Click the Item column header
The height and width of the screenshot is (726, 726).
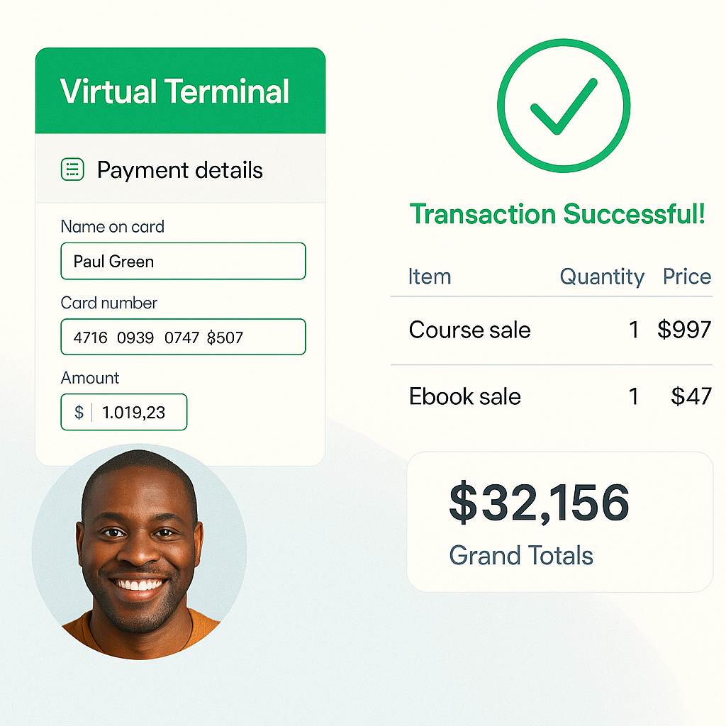coord(430,277)
